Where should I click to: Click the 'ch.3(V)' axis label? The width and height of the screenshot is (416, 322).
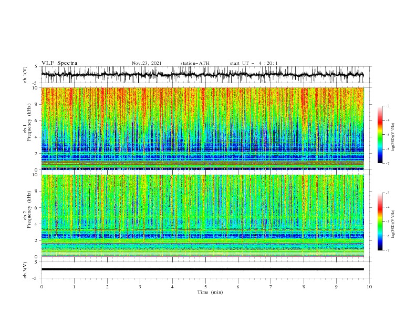[x=25, y=270]
